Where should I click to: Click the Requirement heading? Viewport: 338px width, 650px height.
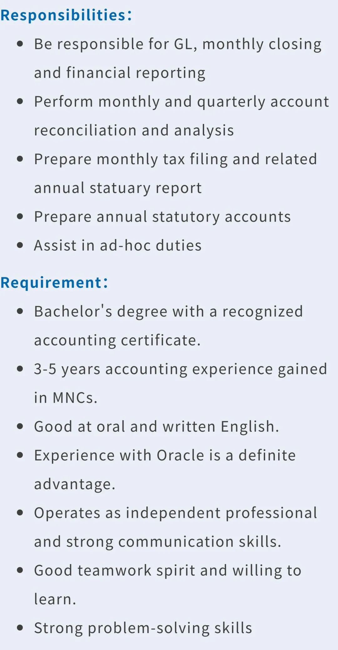[x=54, y=282]
